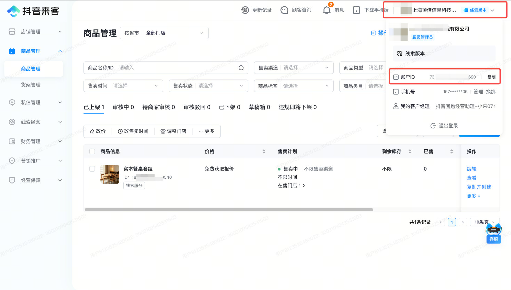Viewport: 511px width, 290px height.
Task: Open the 消息 notification bell
Action: (327, 10)
